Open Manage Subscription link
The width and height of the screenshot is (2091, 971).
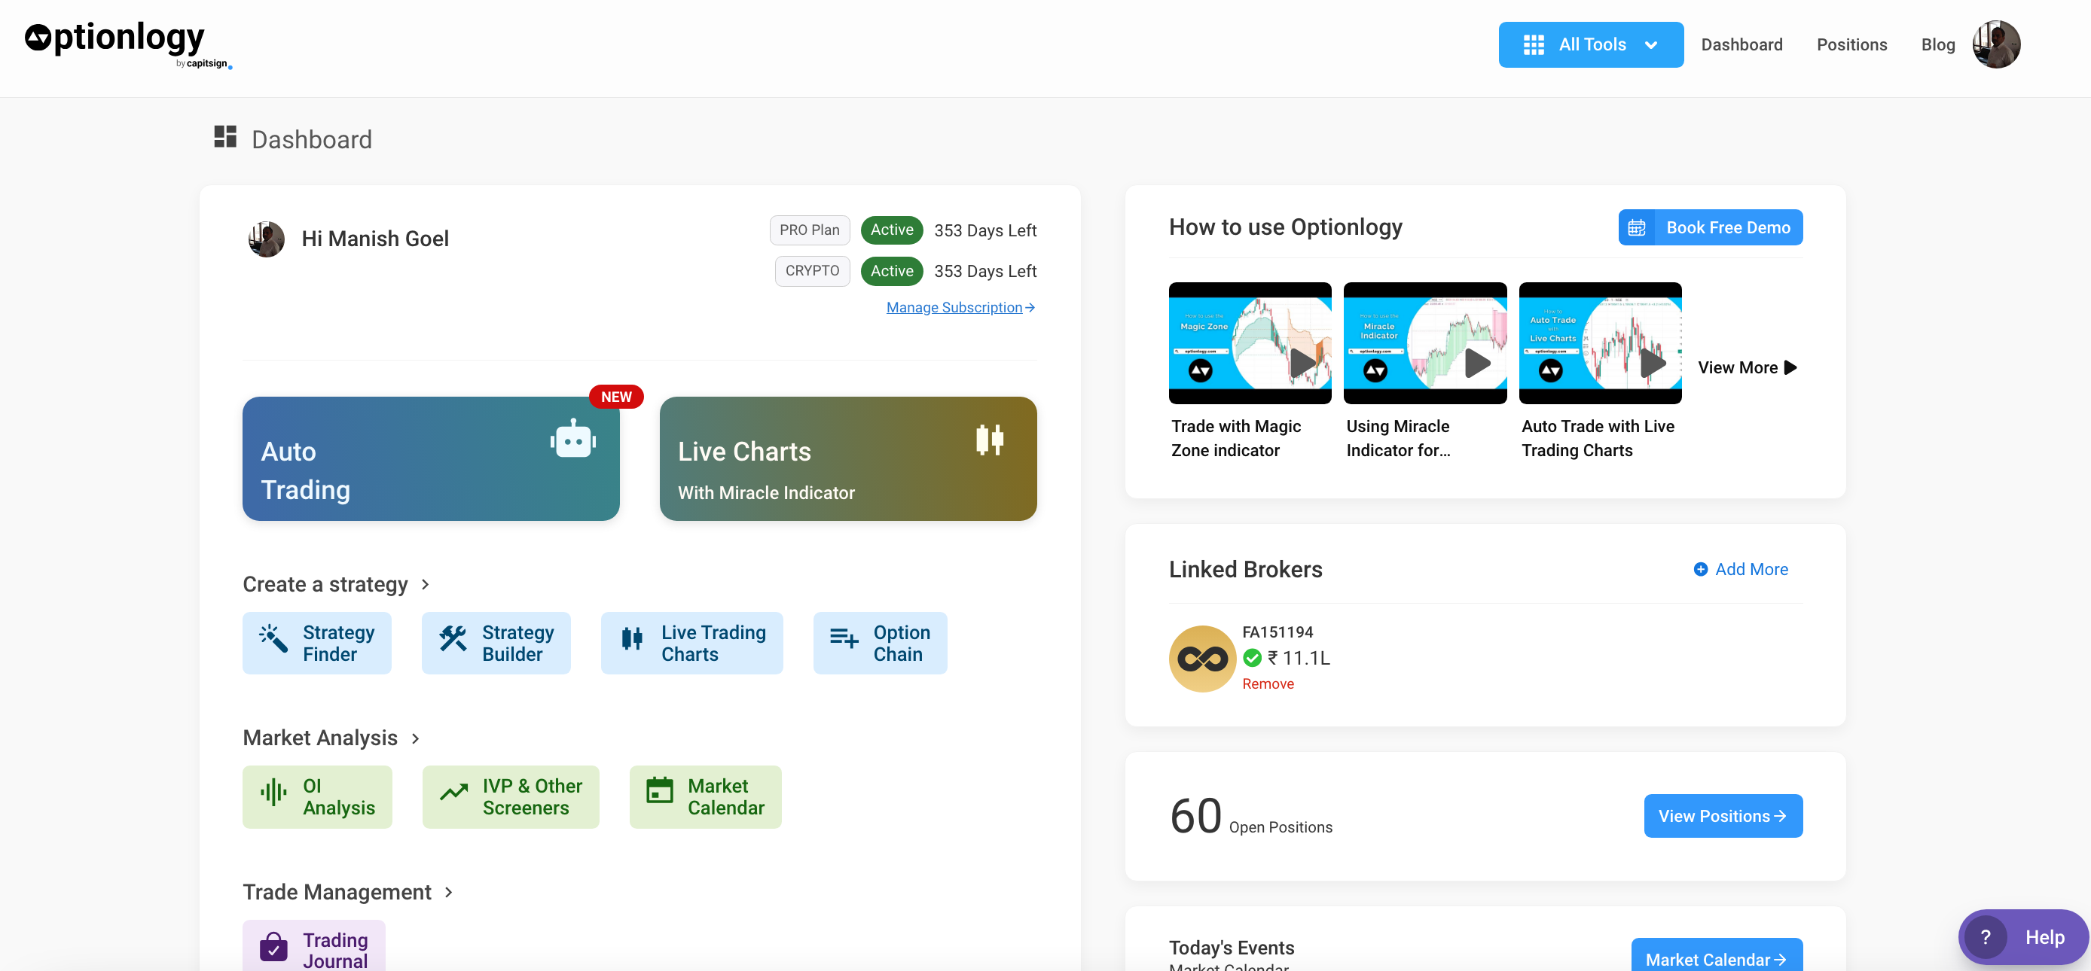coord(960,307)
